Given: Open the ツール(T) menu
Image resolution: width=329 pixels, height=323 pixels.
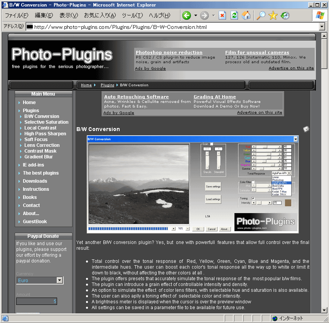Looking at the screenshot, I should pos(132,15).
